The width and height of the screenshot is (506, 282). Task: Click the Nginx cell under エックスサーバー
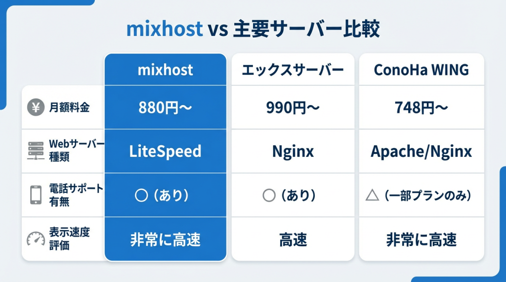(293, 151)
